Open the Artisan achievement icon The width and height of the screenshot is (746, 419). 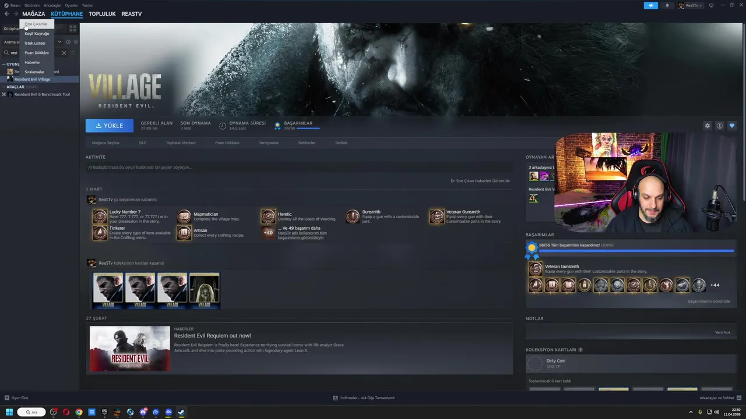(184, 233)
